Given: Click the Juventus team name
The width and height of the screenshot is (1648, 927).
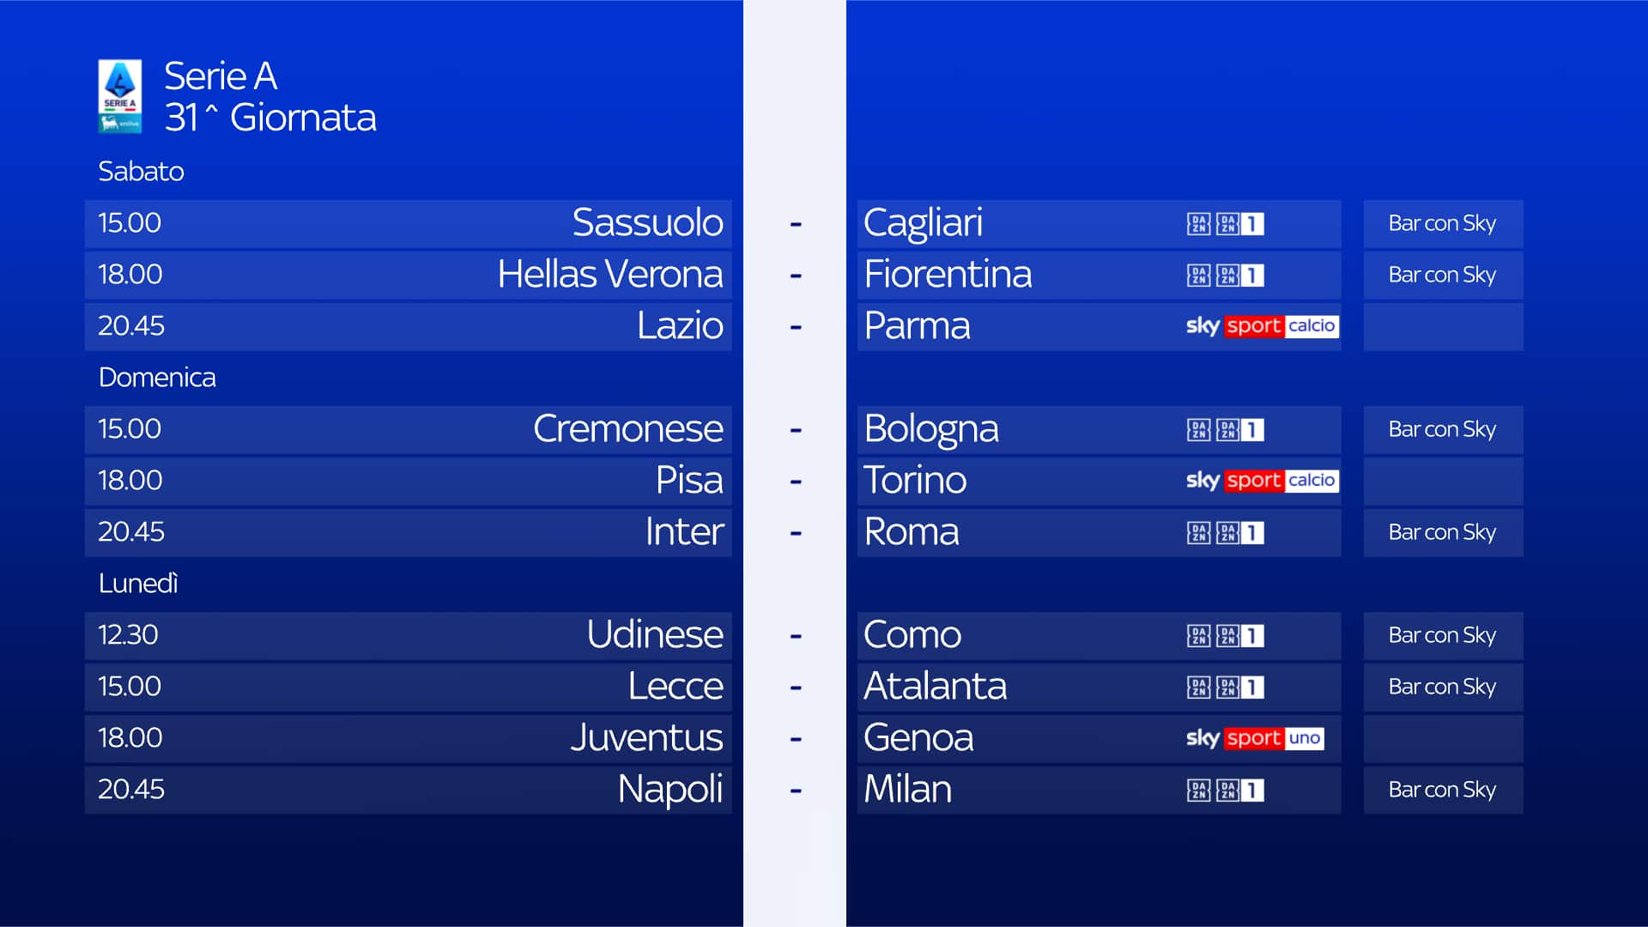Looking at the screenshot, I should (x=646, y=738).
